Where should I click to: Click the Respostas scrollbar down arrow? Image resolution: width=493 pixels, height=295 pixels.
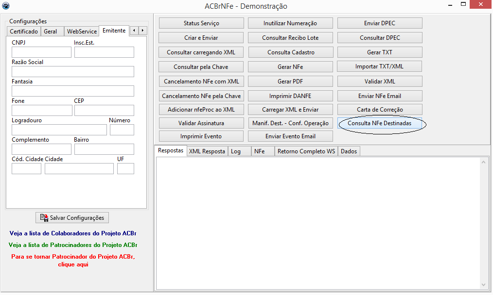pyautogui.click(x=483, y=285)
